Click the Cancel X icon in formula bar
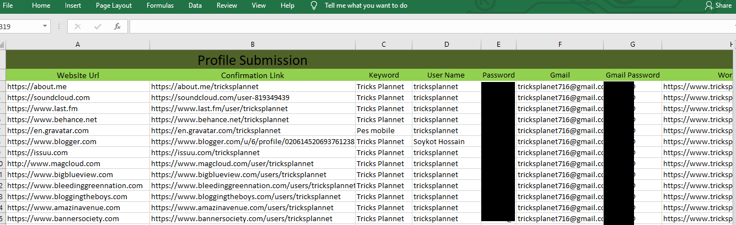 point(77,26)
